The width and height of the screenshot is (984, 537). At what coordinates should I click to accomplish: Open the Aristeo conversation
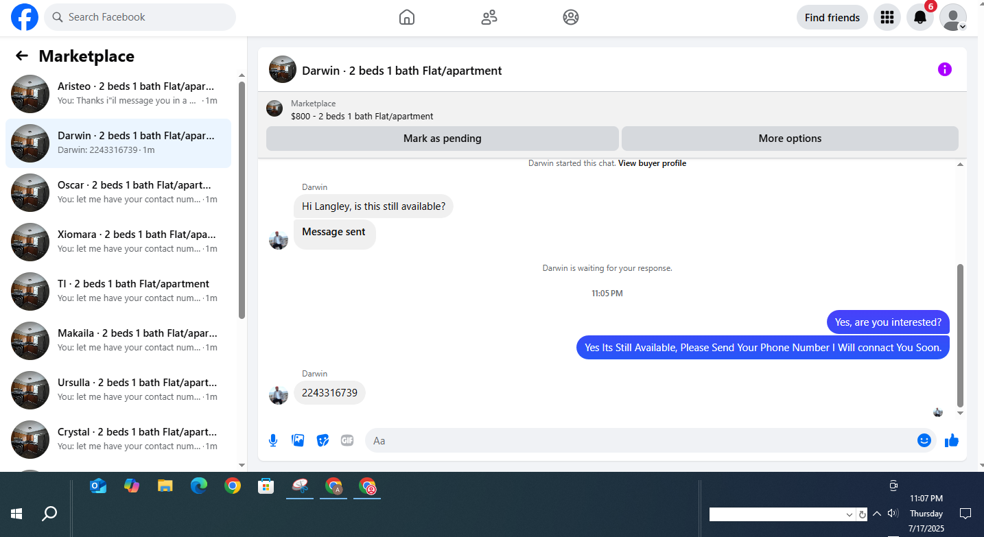118,94
